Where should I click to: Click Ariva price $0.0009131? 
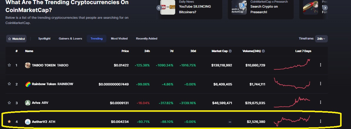click(119, 103)
